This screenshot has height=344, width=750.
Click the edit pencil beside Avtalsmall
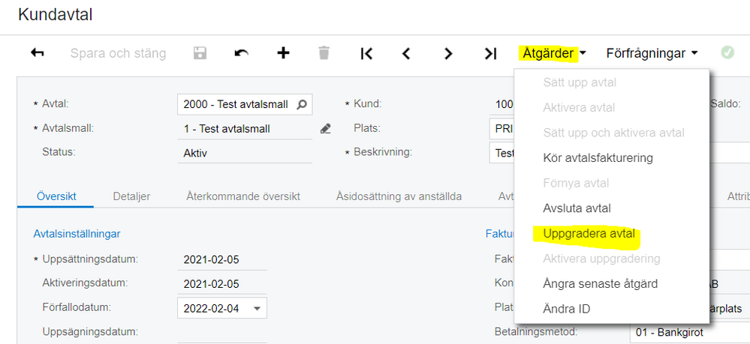(x=325, y=129)
